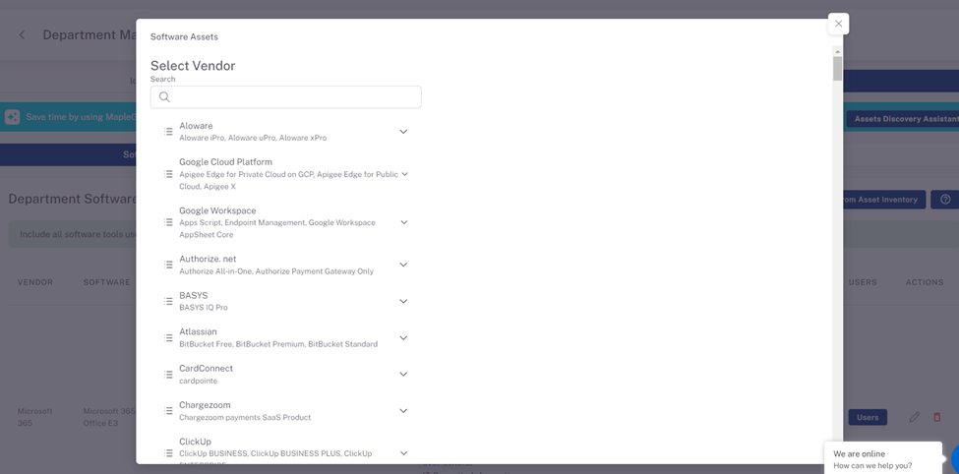Select the Google Workspace vendor name
The height and width of the screenshot is (474, 959).
tap(217, 210)
